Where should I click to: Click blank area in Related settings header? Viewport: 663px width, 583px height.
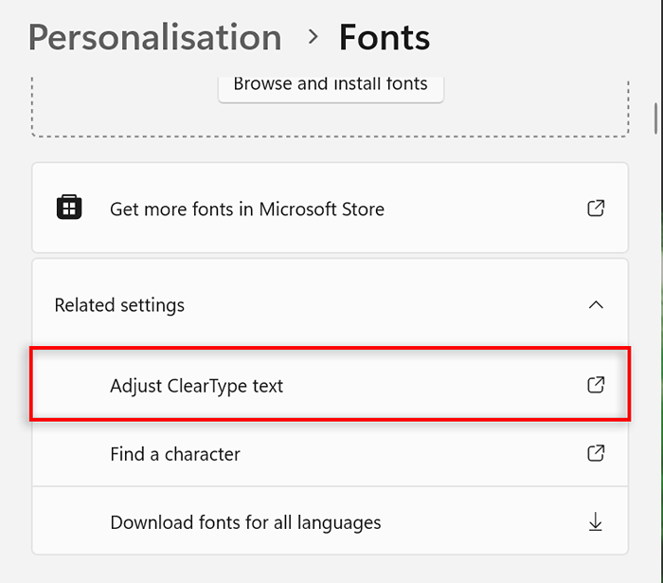(381, 304)
